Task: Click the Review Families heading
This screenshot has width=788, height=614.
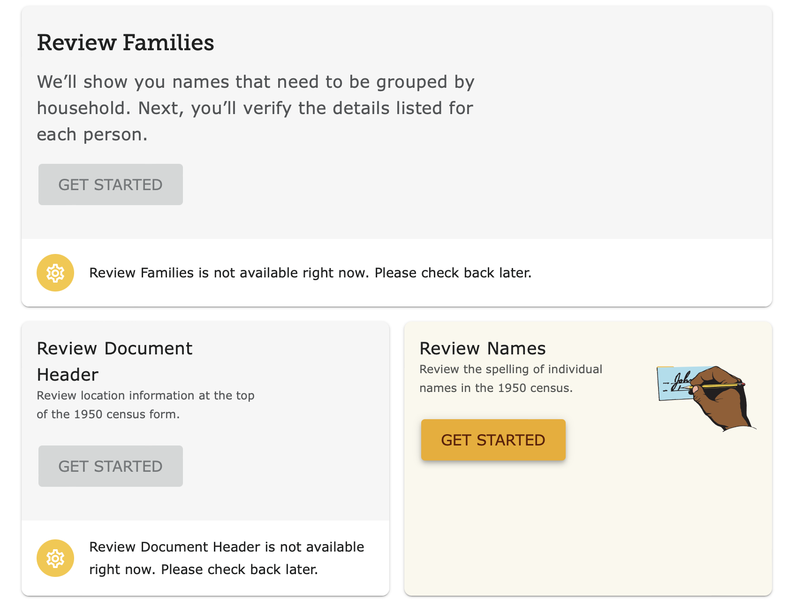Action: 125,43
